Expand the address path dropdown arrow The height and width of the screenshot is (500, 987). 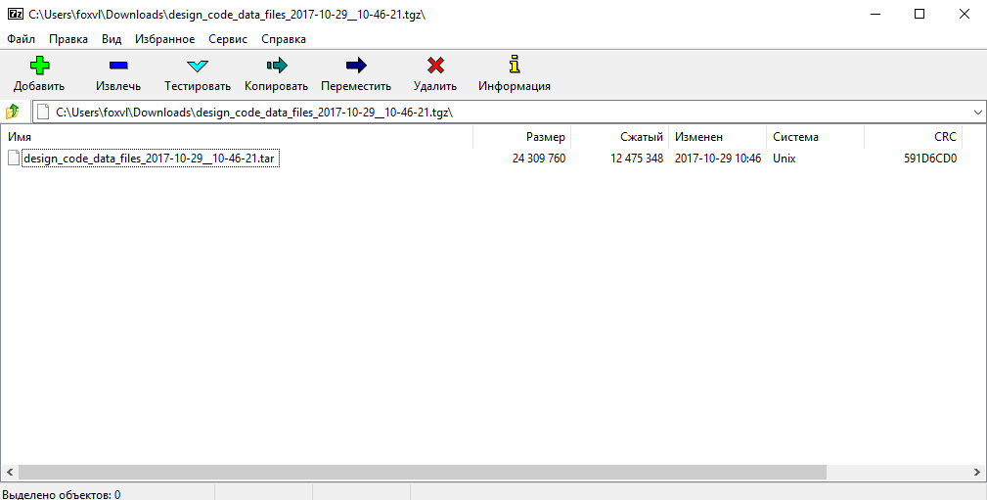coord(978,113)
